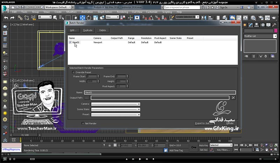Toggle the 3D Snaps icon
Viewport: 280px width, 163px height.
[x=144, y=18]
